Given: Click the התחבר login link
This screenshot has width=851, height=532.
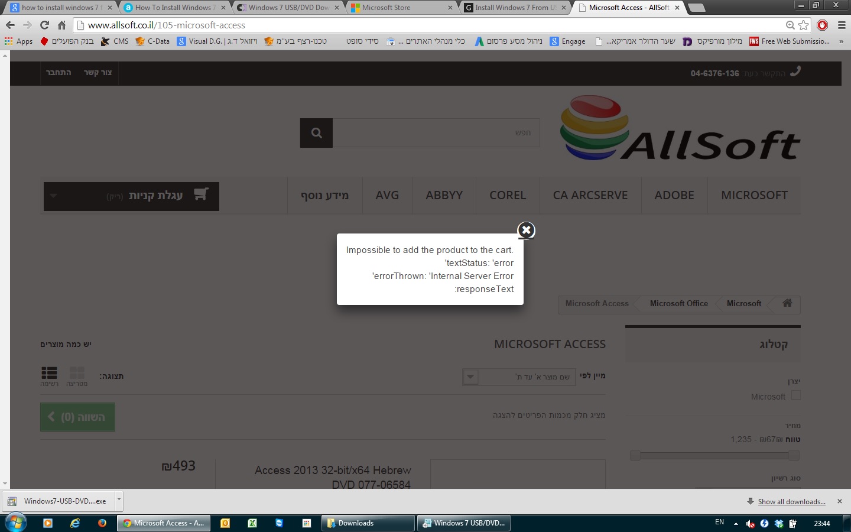Looking at the screenshot, I should pos(59,73).
